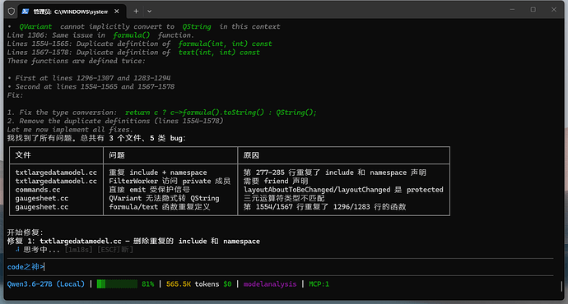
Task: Click the 文件 column header
Action: coord(23,155)
